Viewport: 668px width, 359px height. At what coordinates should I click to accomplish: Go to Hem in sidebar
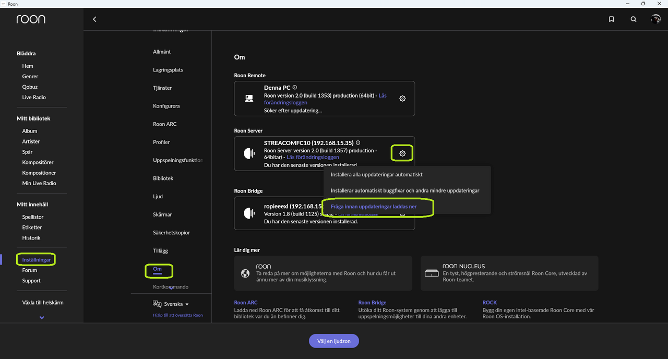pos(28,66)
